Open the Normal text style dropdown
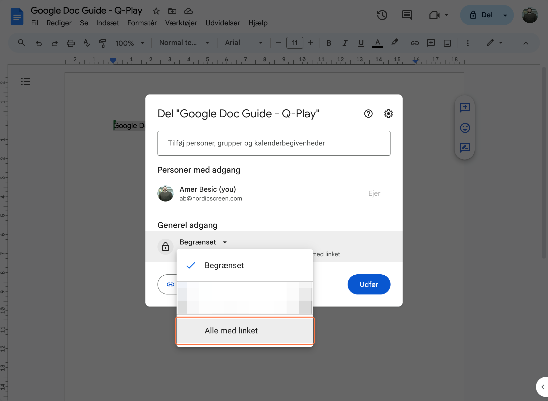The width and height of the screenshot is (548, 401). point(184,43)
